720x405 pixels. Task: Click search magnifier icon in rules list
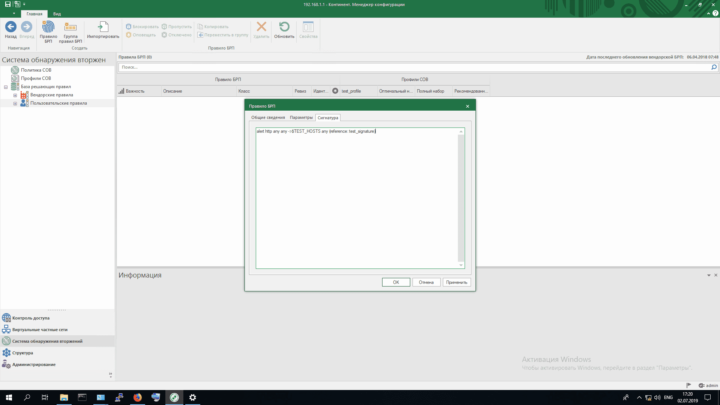[x=714, y=67]
